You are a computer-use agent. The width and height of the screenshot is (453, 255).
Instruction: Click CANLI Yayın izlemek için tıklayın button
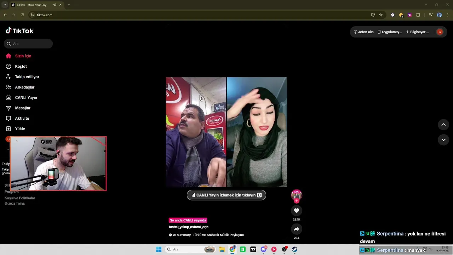click(226, 195)
